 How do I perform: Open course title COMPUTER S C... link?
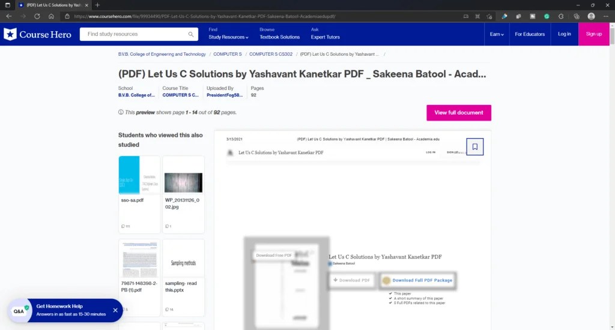(x=180, y=95)
